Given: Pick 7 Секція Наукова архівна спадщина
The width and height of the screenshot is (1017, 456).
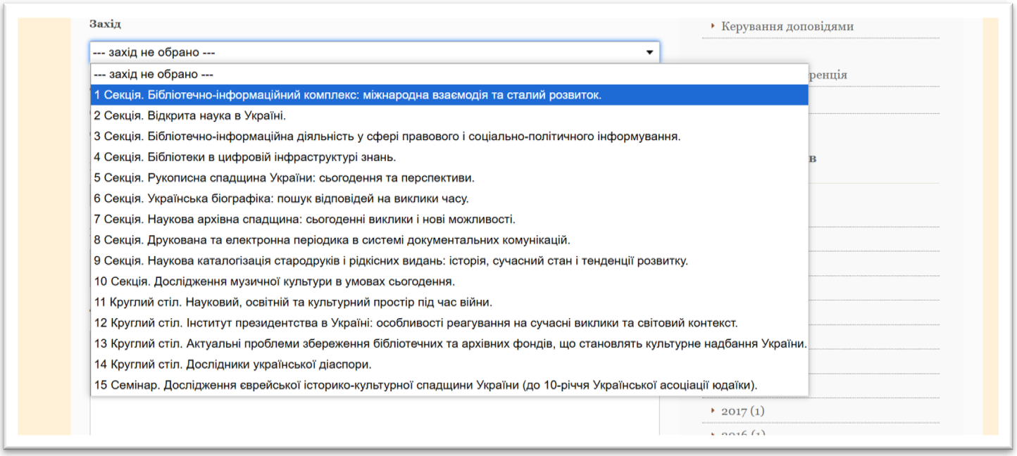Looking at the screenshot, I should (304, 220).
